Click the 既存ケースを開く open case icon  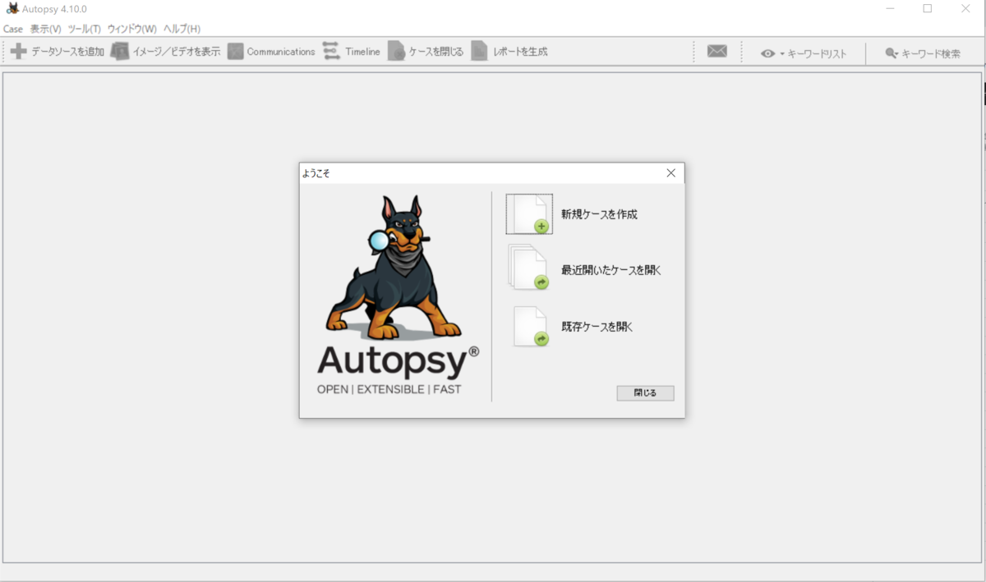tap(529, 326)
